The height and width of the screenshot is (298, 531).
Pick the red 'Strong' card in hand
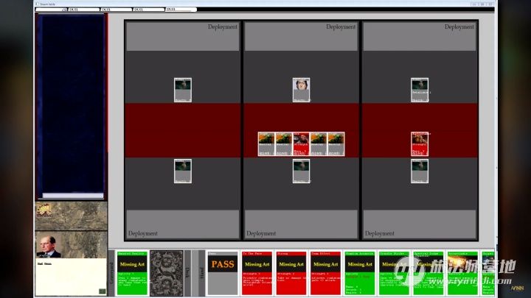tap(291, 272)
